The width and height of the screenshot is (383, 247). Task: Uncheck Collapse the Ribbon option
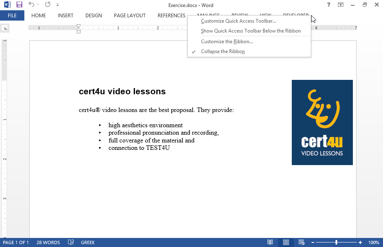click(x=249, y=51)
